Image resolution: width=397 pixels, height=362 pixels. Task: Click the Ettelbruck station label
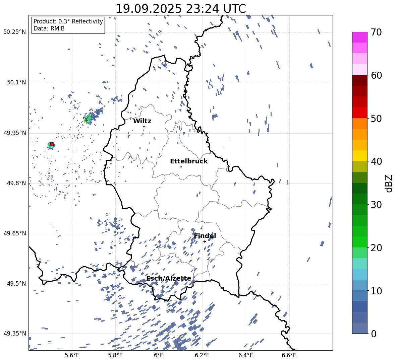[189, 161]
